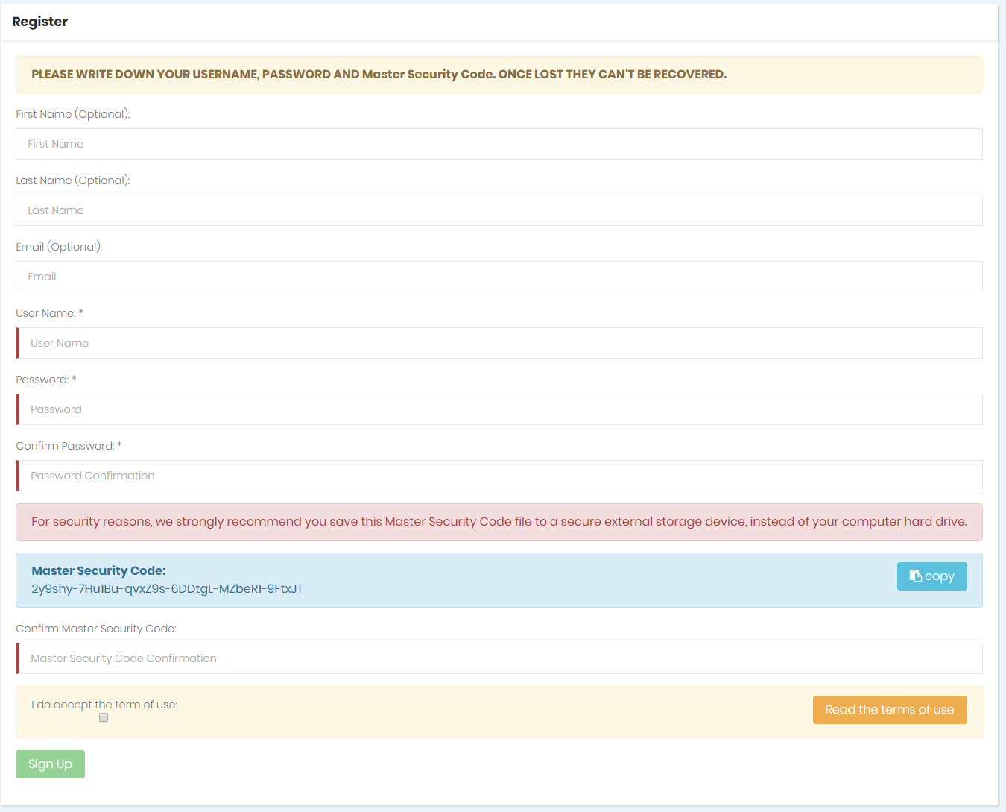The height and width of the screenshot is (812, 1006).
Task: Click the "User Name: *" label
Action: (49, 313)
